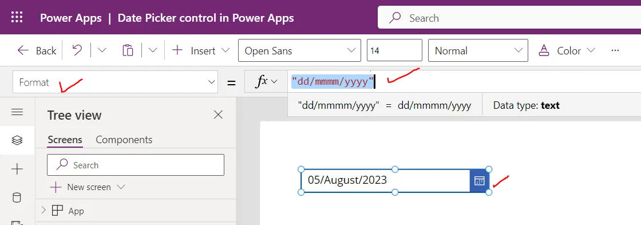The image size is (641, 225).
Task: Expand the App tree item chevron
Action: tap(43, 211)
